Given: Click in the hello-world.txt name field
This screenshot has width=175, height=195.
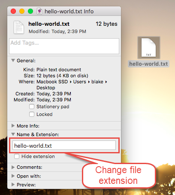Looking at the screenshot, I should tap(64, 145).
